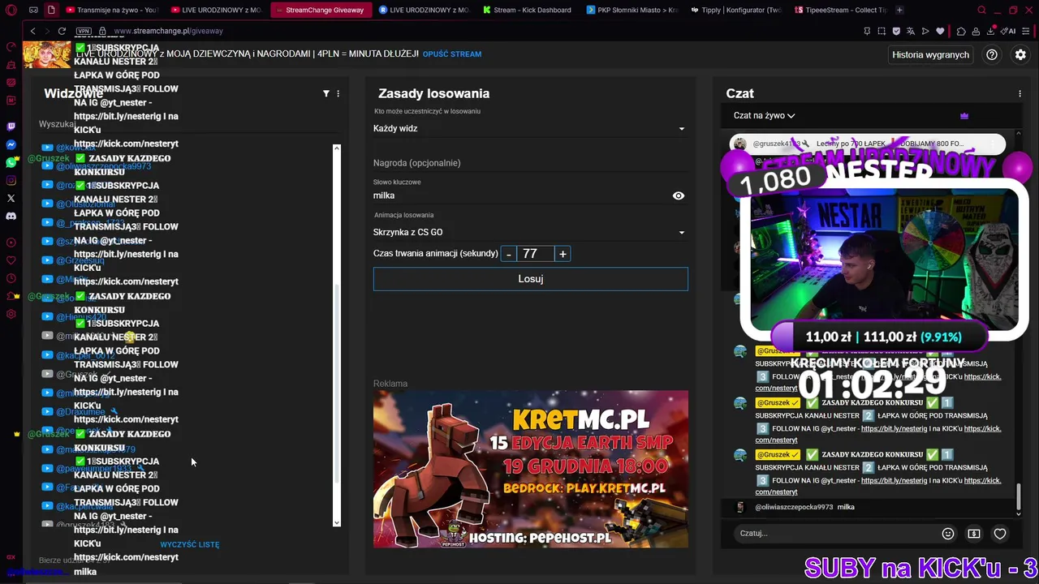Screen dimensions: 1039x584
Task: Click the chat super chat dollar icon
Action: (974, 533)
